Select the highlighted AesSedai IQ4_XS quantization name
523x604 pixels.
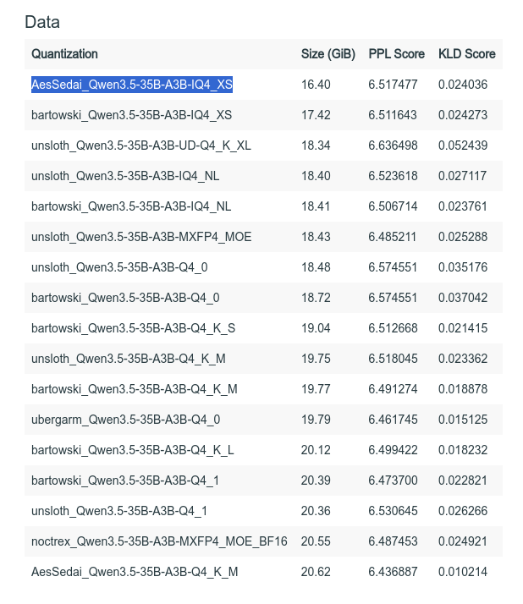pos(131,85)
